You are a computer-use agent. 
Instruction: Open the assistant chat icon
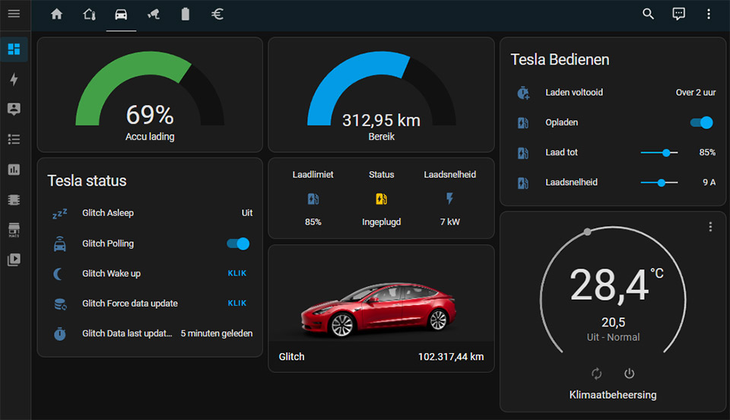point(679,14)
